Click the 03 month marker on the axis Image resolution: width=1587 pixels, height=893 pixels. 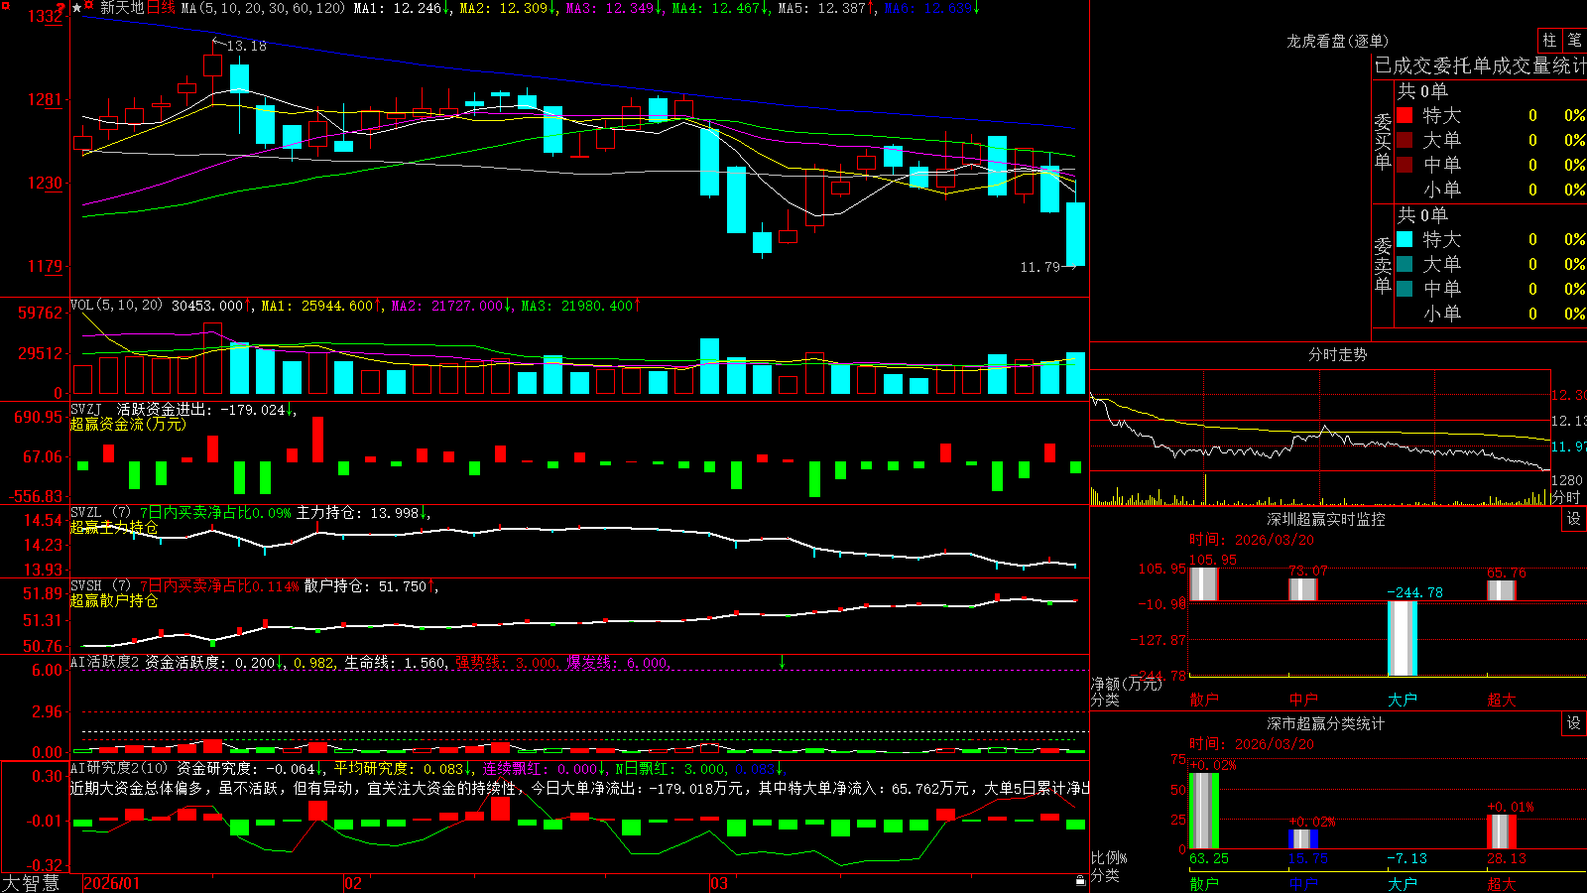point(719,883)
